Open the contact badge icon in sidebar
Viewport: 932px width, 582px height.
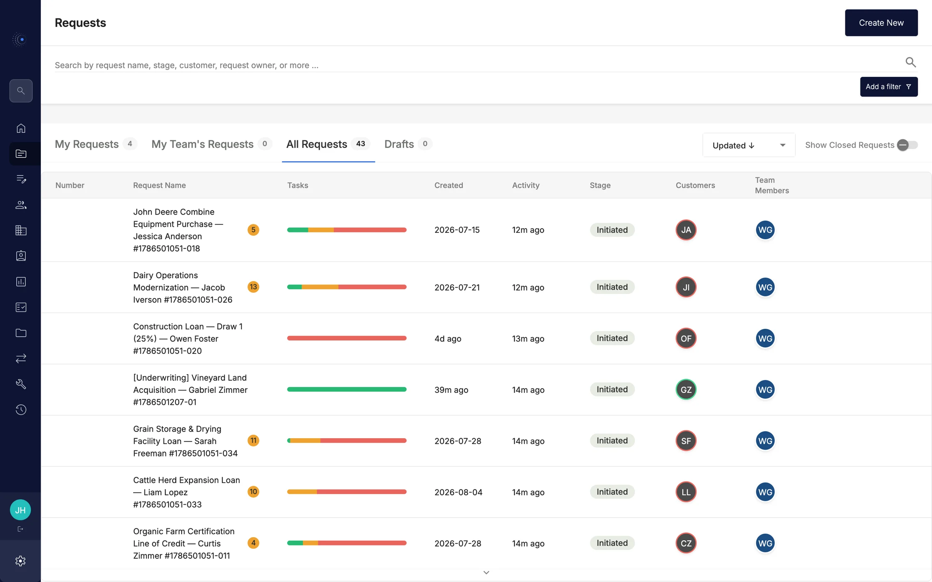[21, 256]
